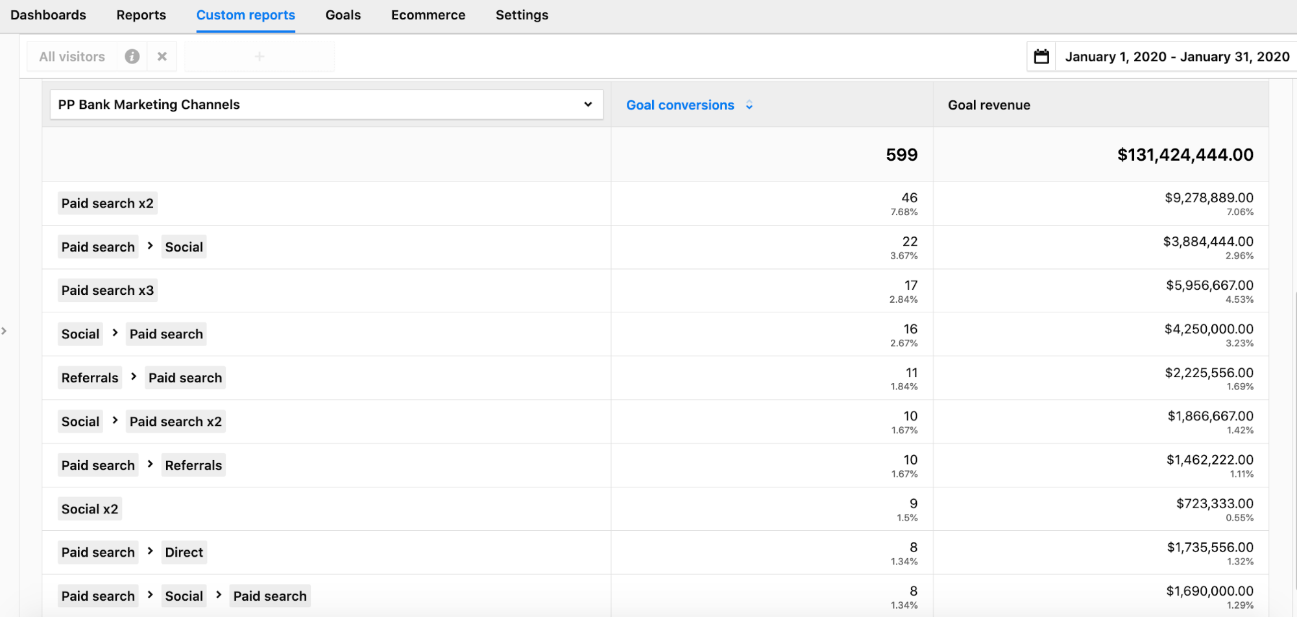Viewport: 1297px width, 617px height.
Task: Change the January 2020 date range
Action: (x=1177, y=56)
